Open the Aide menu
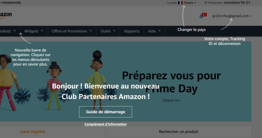The height and width of the screenshot is (138, 262). pos(154,31)
